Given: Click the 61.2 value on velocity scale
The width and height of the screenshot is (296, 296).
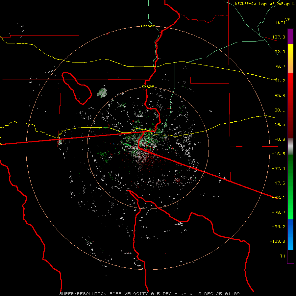Looking at the screenshot, I should tap(280, 81).
